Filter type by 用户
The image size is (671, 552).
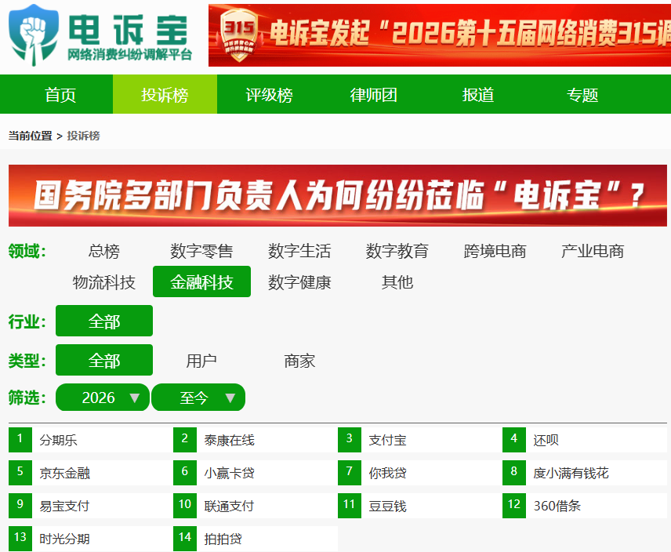[x=201, y=361]
